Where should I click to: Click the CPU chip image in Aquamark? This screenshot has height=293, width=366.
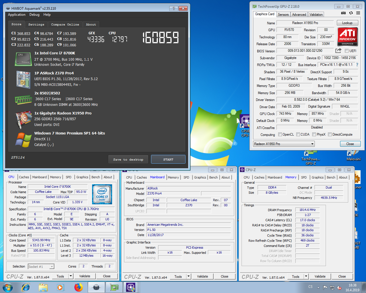tap(23, 59)
